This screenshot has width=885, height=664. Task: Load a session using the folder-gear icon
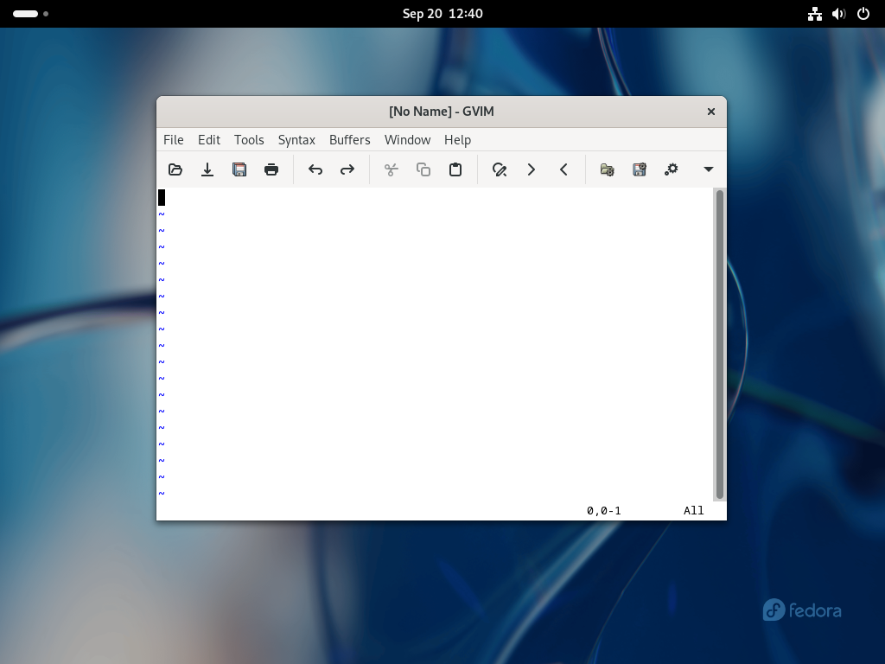point(608,169)
